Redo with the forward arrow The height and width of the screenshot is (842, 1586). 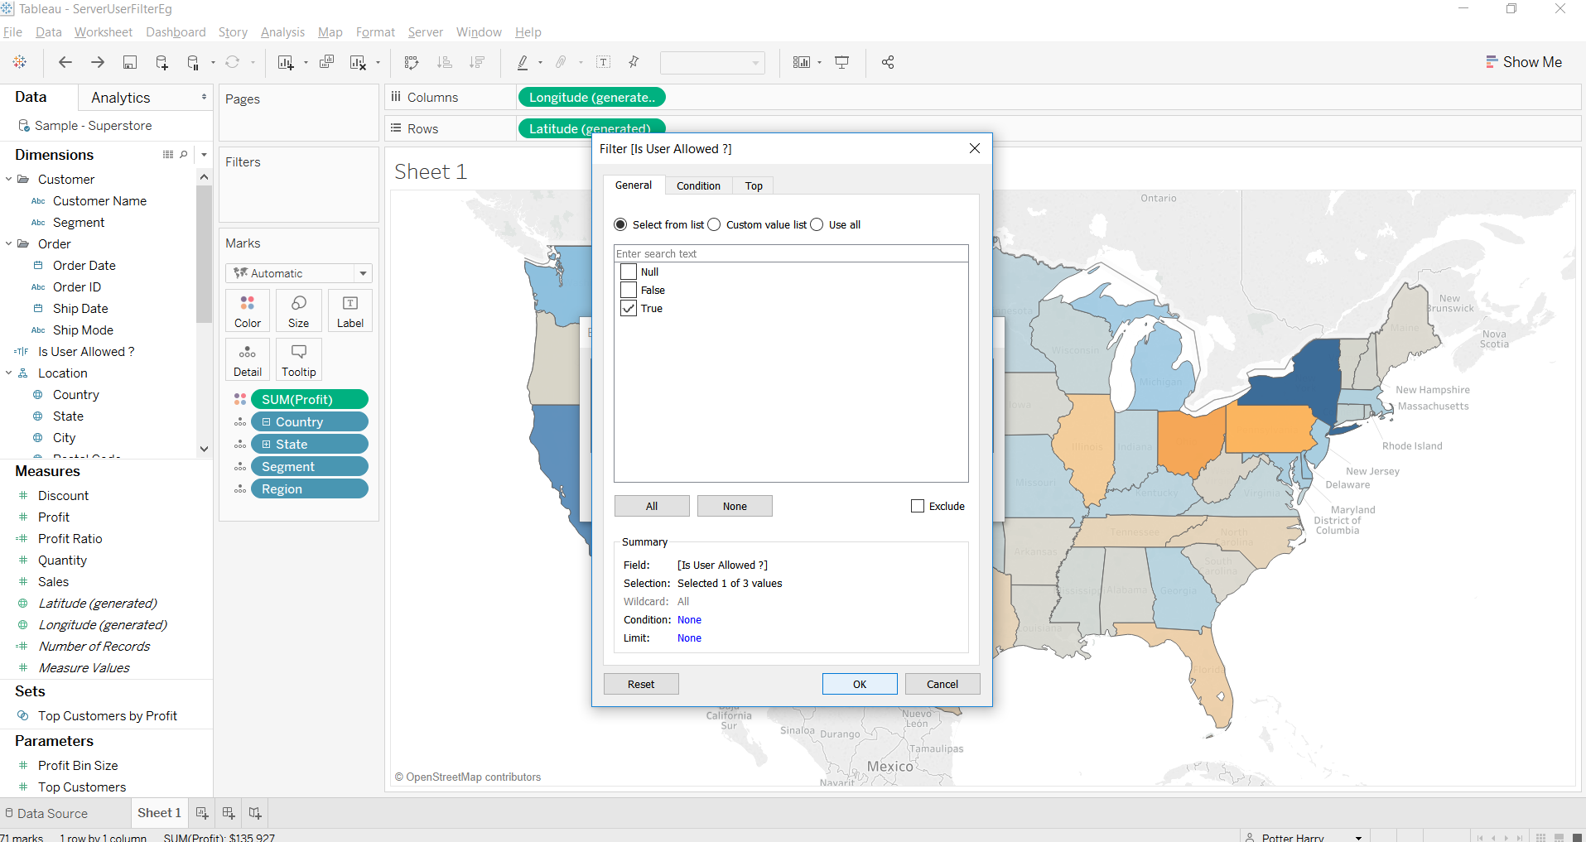98,62
